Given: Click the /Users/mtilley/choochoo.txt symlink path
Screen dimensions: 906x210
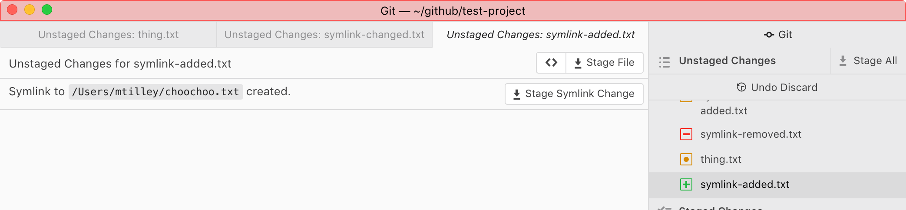Looking at the screenshot, I should click(155, 92).
